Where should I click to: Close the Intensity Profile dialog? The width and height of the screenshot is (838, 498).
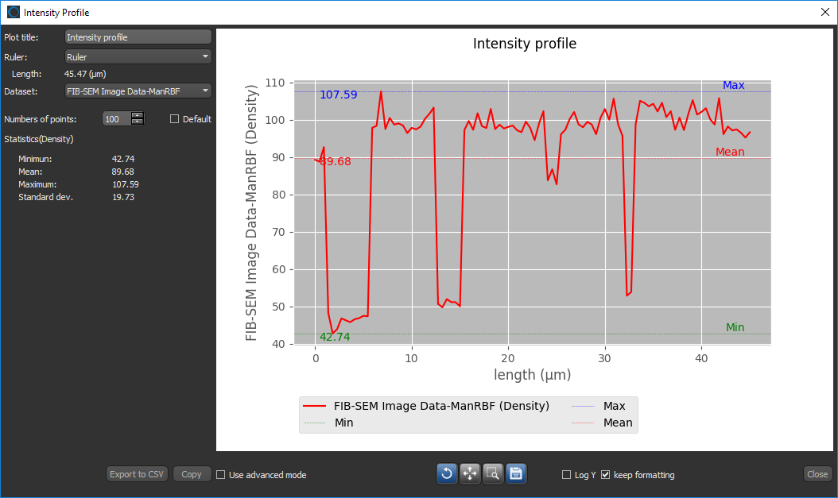tap(817, 473)
